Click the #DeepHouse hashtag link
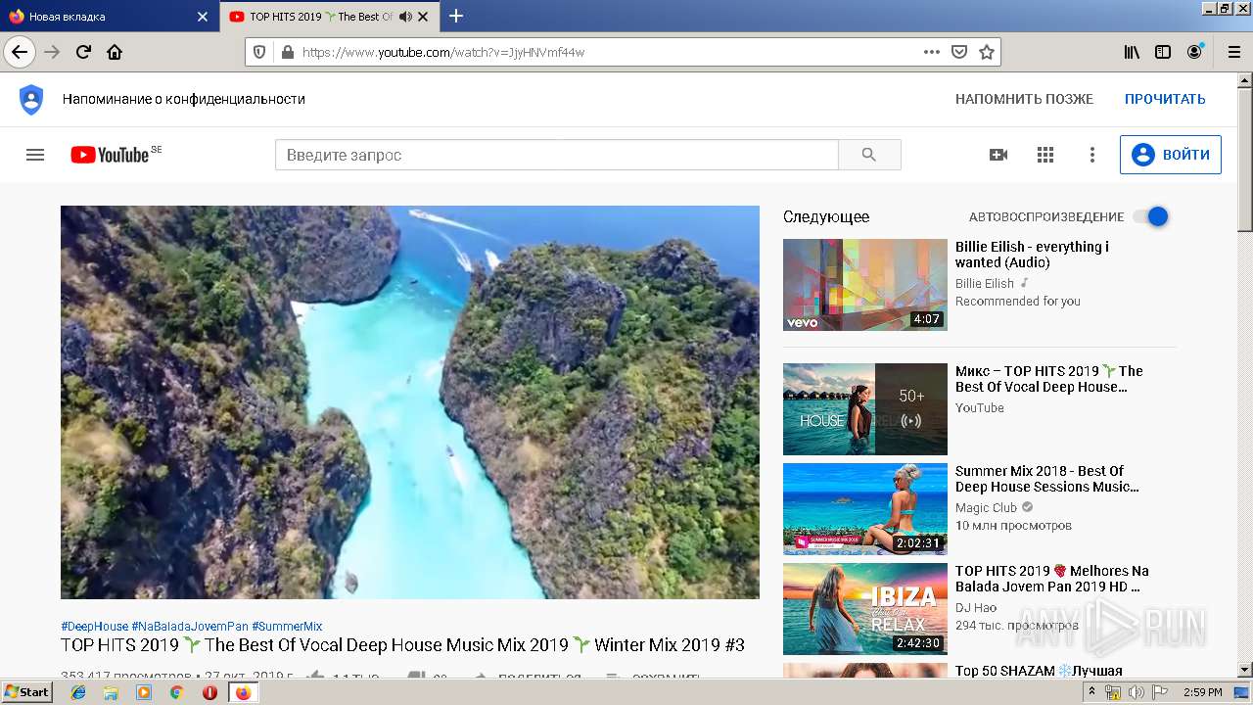 coord(94,626)
